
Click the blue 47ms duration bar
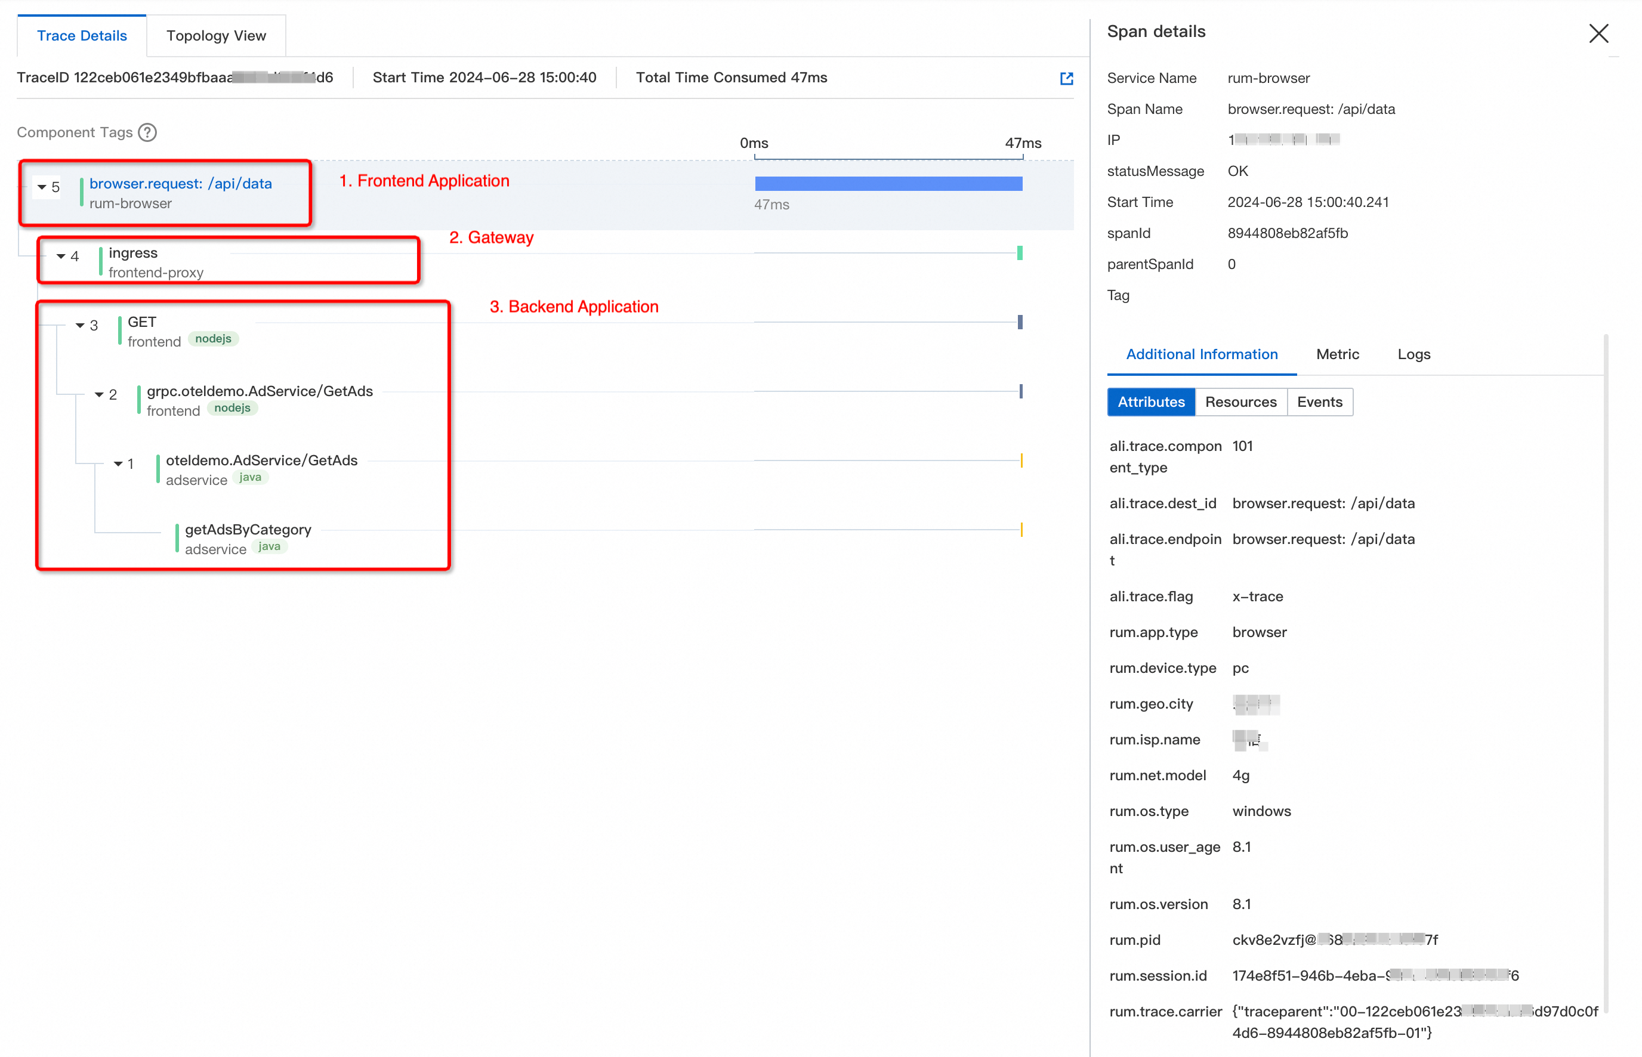tap(888, 183)
